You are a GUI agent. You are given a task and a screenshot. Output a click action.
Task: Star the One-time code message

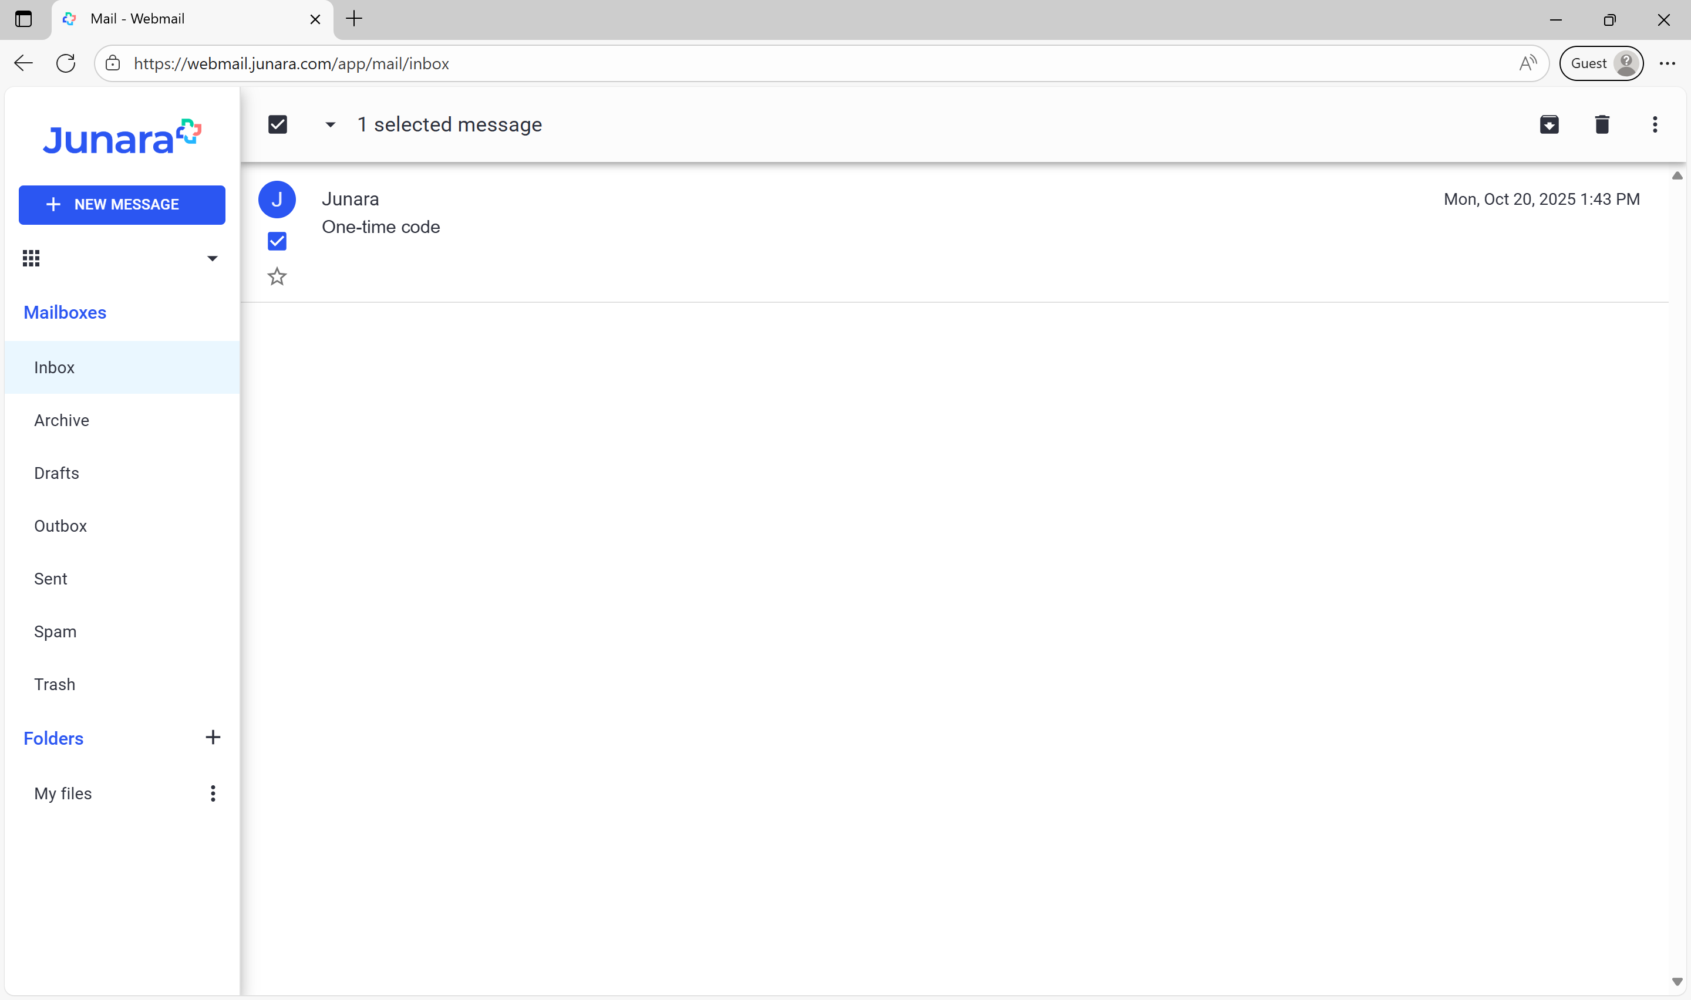tap(277, 276)
